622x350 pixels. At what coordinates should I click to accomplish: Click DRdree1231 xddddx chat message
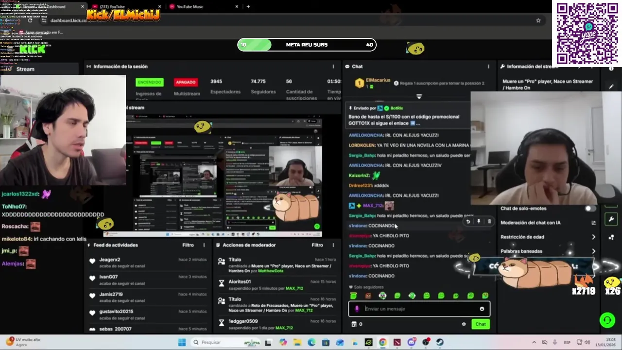click(369, 185)
